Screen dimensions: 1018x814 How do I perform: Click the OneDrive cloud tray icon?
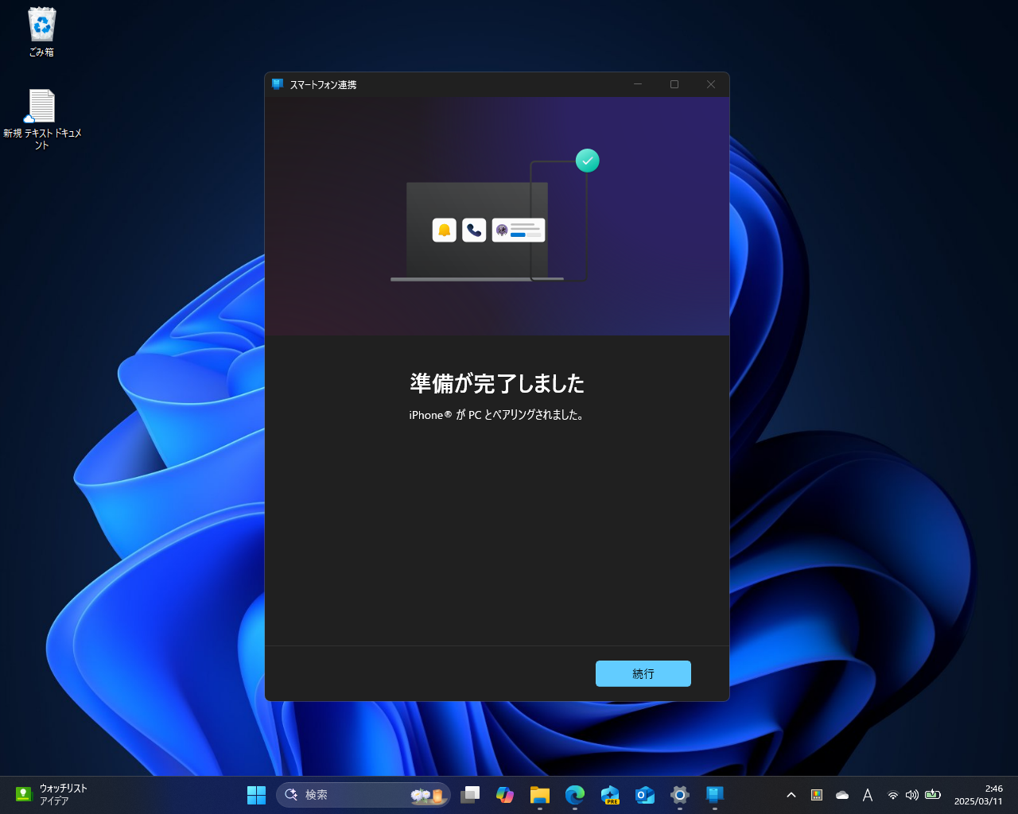pos(842,795)
